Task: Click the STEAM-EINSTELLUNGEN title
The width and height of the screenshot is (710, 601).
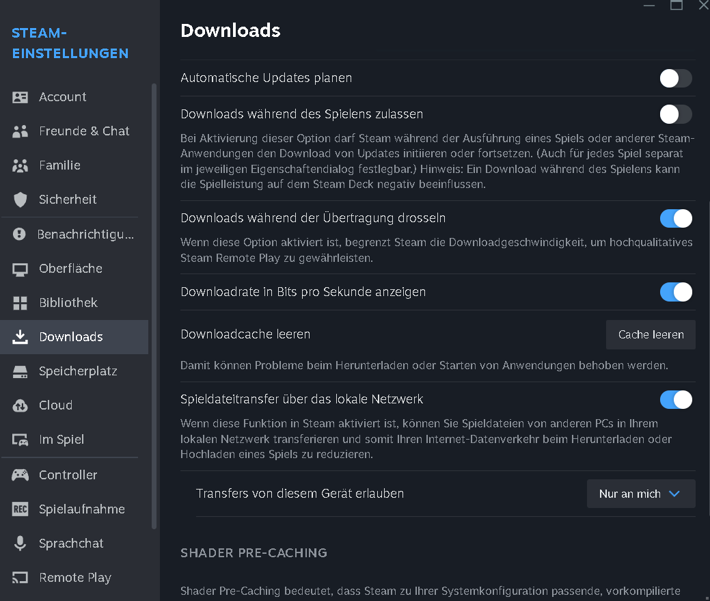Action: click(x=70, y=44)
